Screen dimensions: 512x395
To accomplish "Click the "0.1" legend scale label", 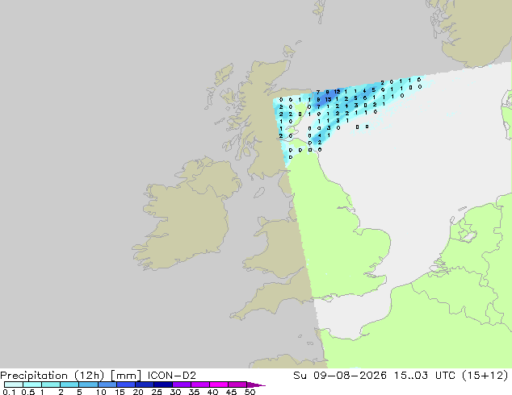I will [x=9, y=392].
